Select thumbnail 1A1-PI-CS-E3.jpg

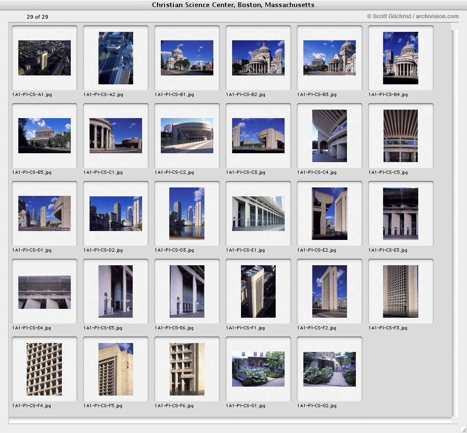tap(400, 213)
